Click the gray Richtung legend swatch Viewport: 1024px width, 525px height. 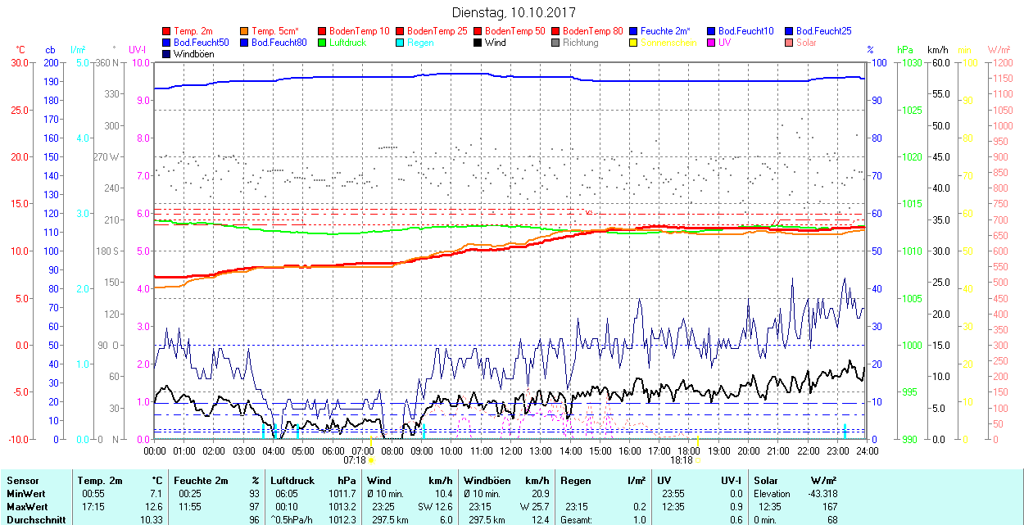coord(556,43)
